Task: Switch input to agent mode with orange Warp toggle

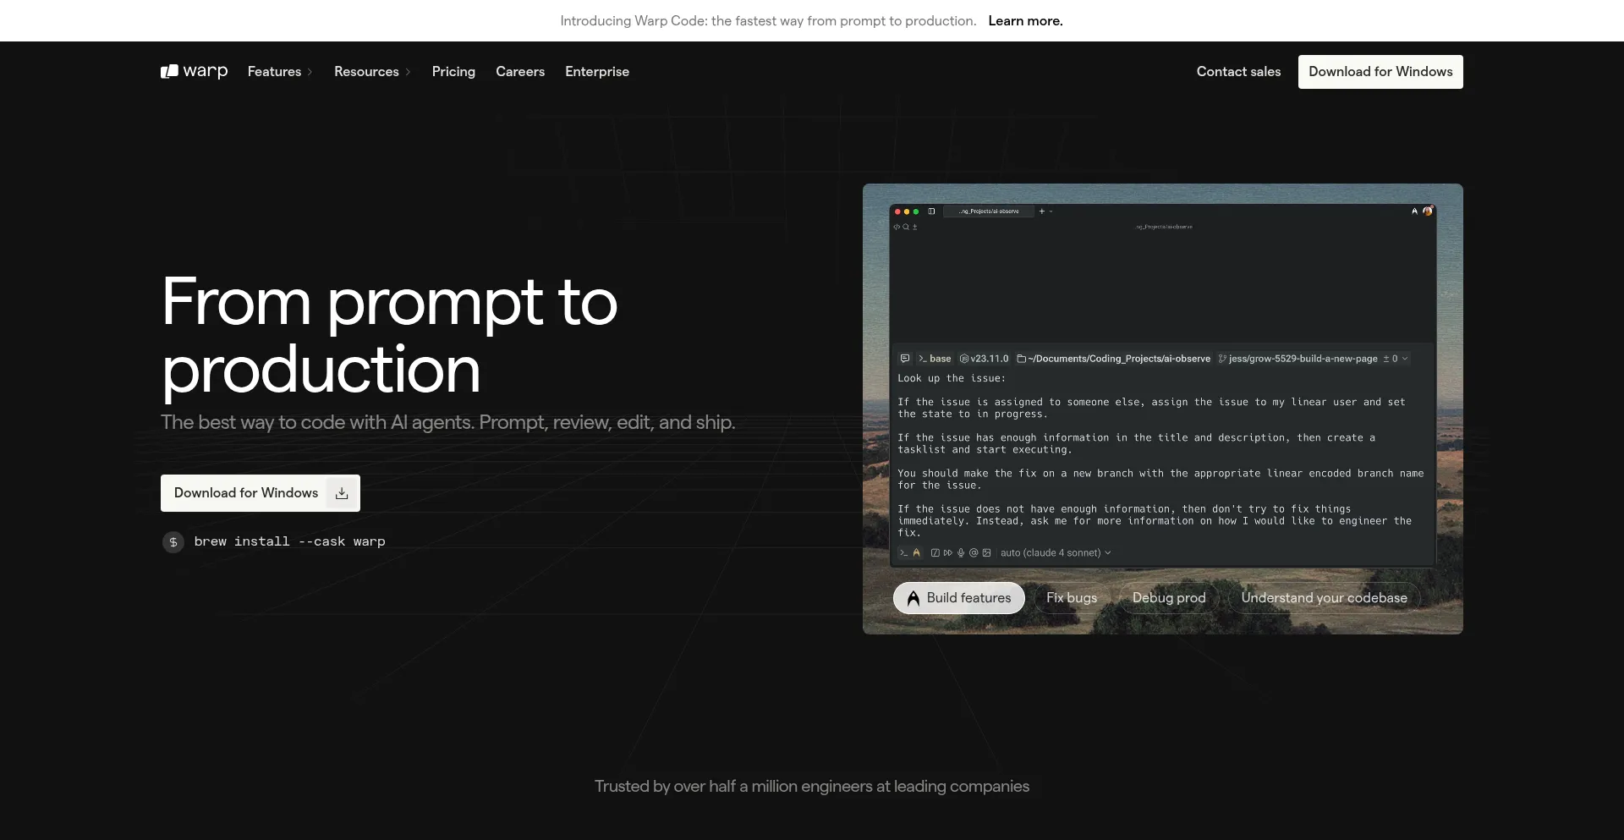Action: click(916, 552)
